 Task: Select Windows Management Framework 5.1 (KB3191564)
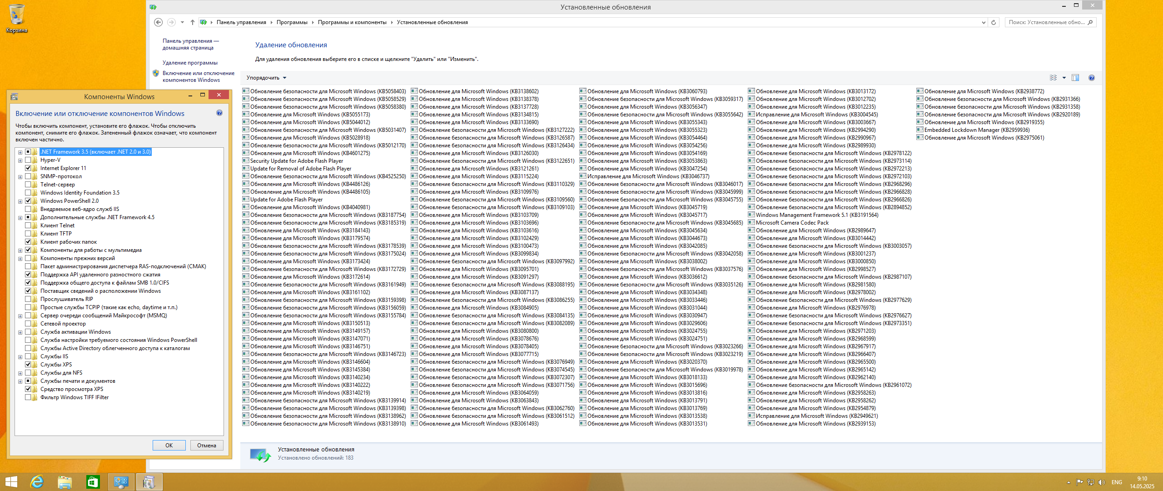[817, 215]
